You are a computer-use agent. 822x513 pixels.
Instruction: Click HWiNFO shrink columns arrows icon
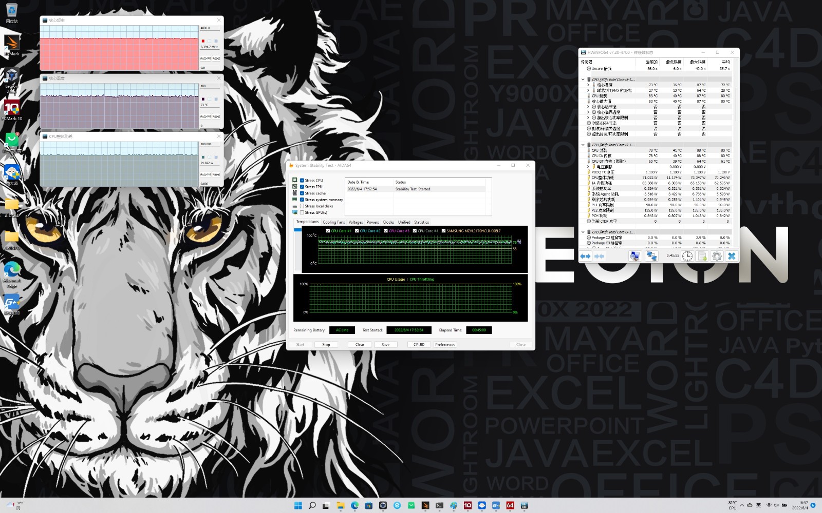click(x=599, y=256)
